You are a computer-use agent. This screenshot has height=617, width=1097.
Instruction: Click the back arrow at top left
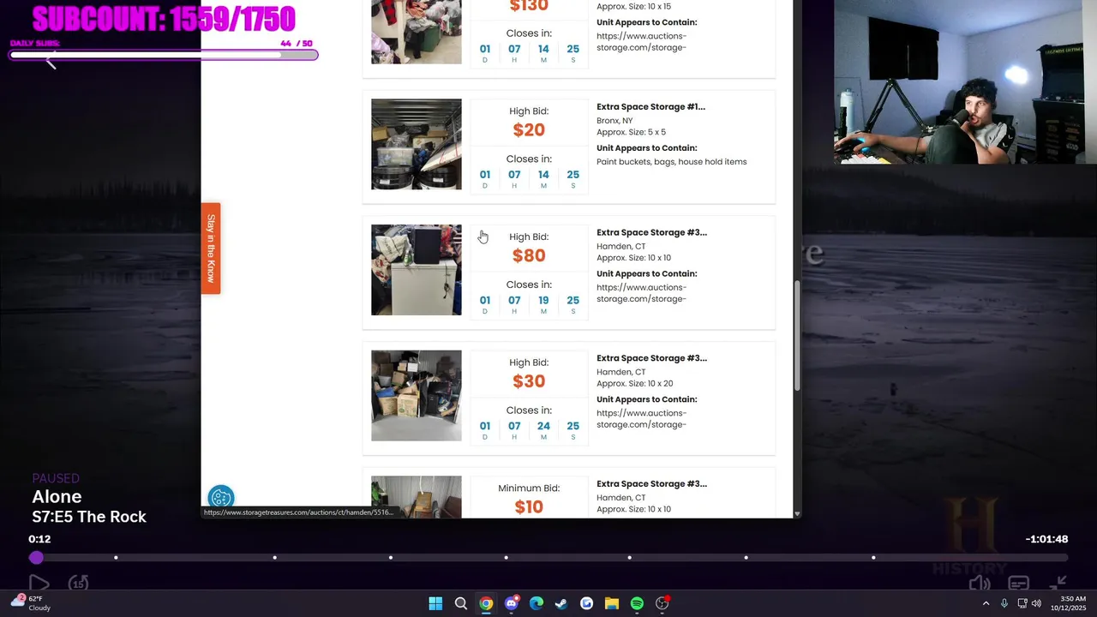(51, 61)
